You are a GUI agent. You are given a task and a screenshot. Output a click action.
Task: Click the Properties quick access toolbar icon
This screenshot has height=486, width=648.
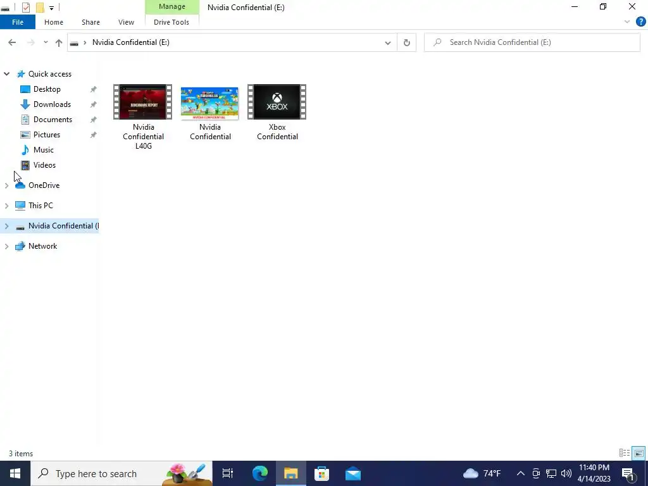click(25, 7)
